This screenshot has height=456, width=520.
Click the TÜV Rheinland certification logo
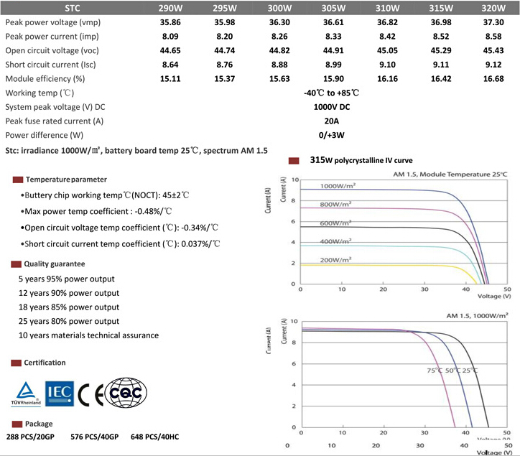pos(26,394)
